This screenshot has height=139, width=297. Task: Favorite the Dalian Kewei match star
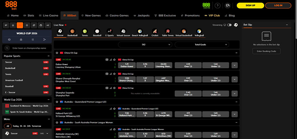click(x=114, y=60)
